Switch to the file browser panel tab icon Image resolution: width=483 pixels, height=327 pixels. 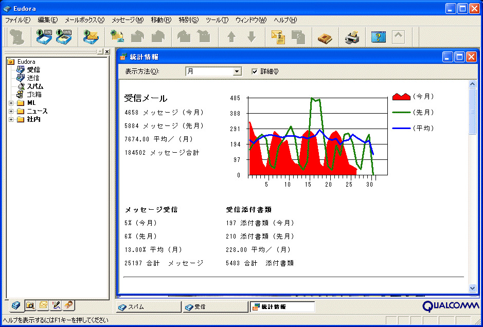click(x=30, y=305)
